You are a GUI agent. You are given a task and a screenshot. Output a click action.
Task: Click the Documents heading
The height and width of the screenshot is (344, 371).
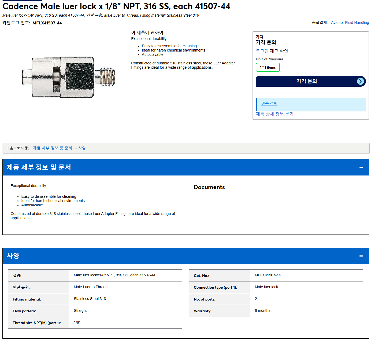tap(209, 187)
